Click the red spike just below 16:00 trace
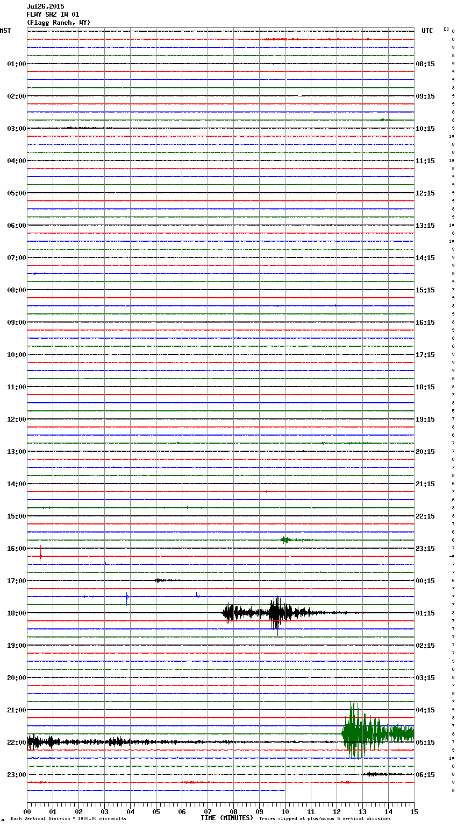Screen dimensions: 457x826 [40, 555]
